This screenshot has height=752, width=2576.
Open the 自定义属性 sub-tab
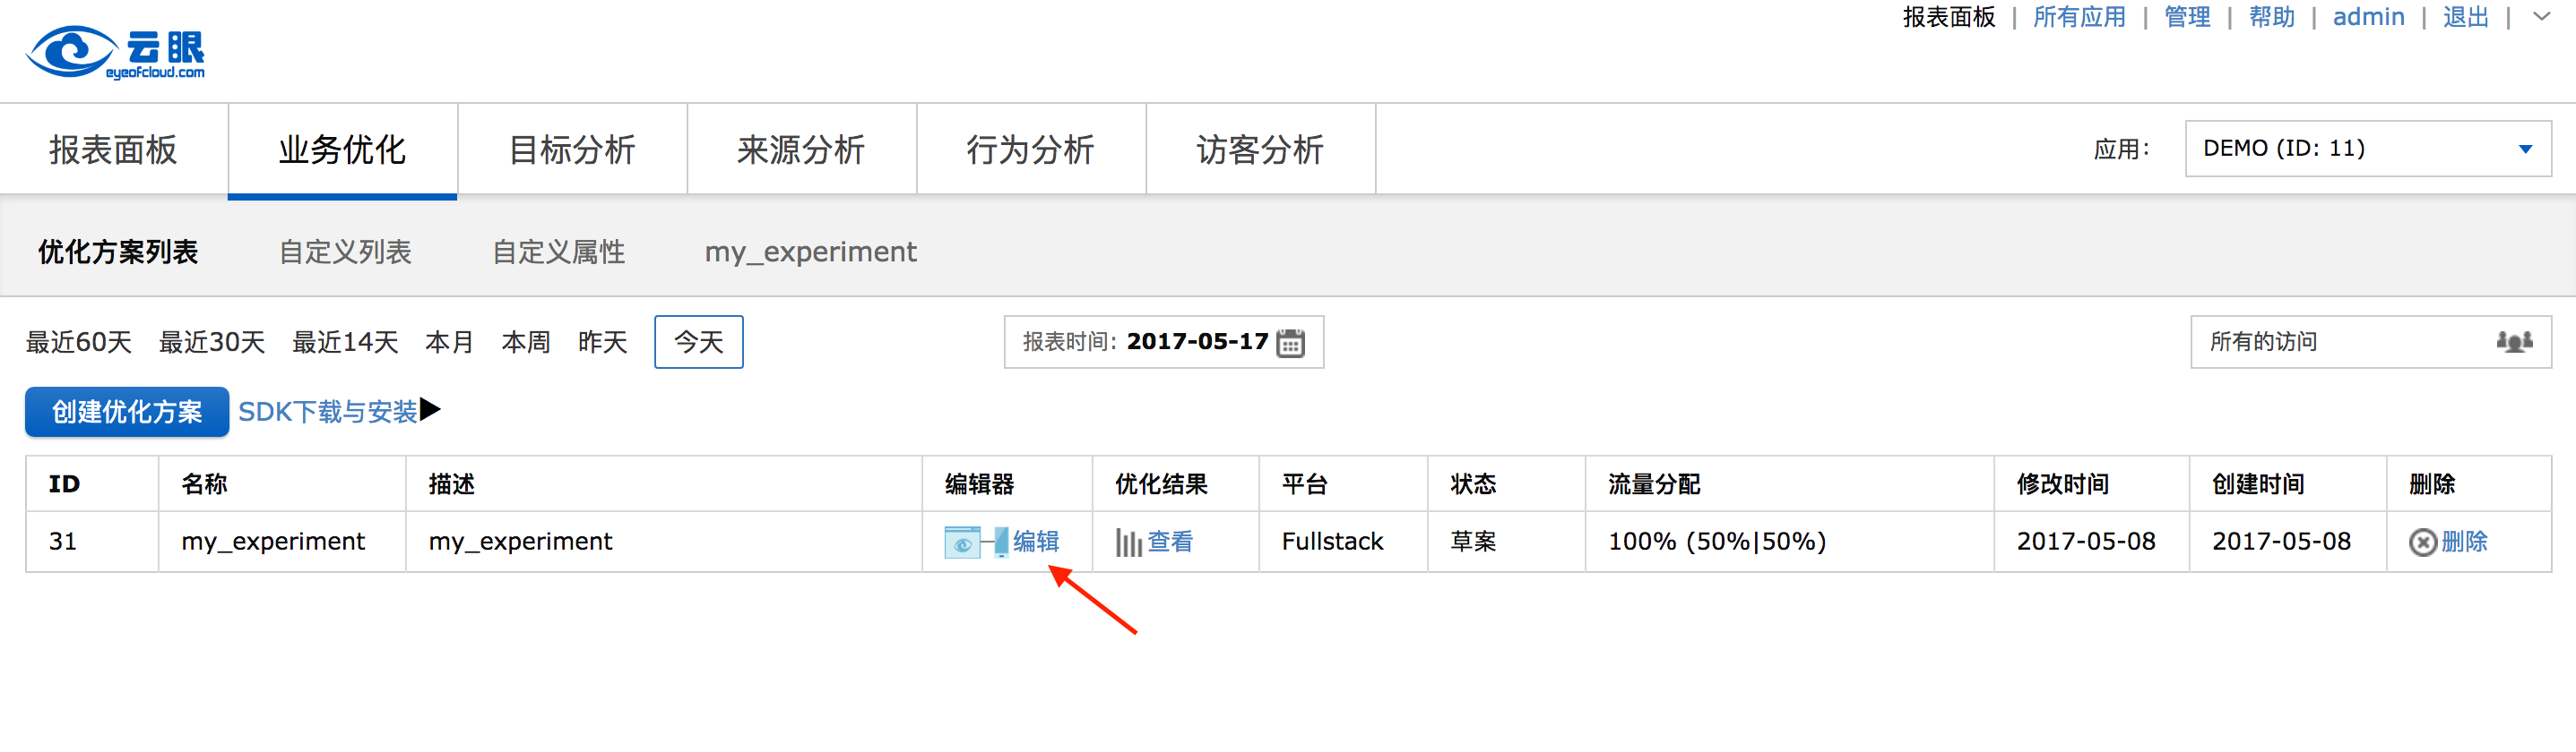point(558,252)
